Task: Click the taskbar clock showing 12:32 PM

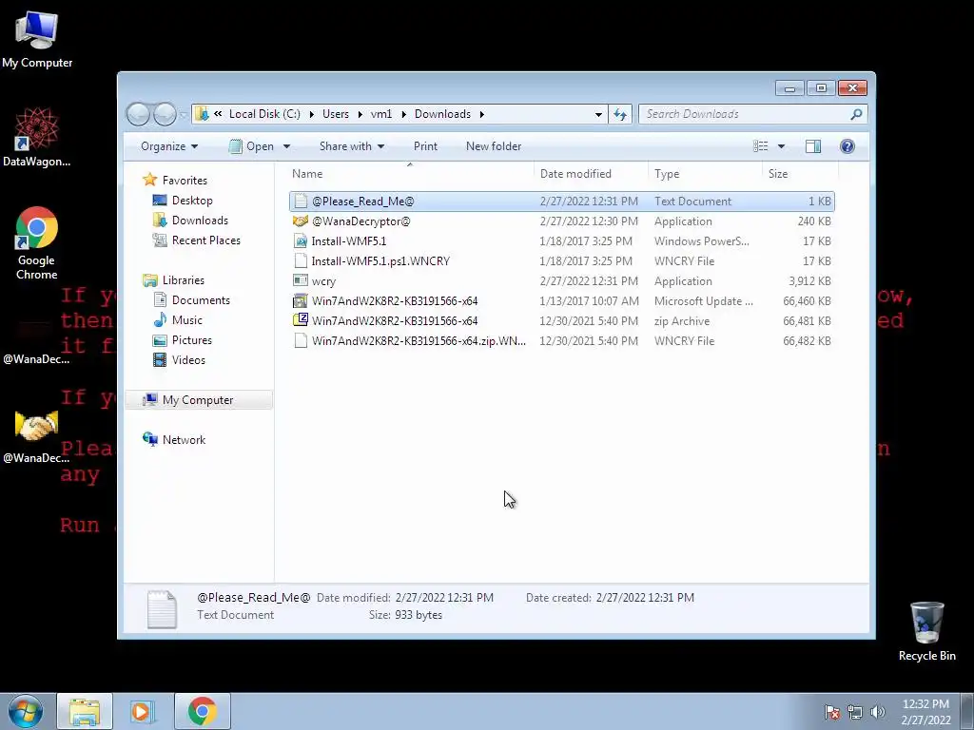Action: click(x=925, y=712)
